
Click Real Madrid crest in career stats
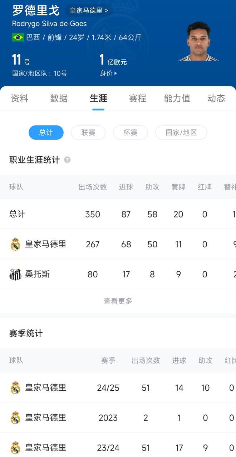(15, 244)
